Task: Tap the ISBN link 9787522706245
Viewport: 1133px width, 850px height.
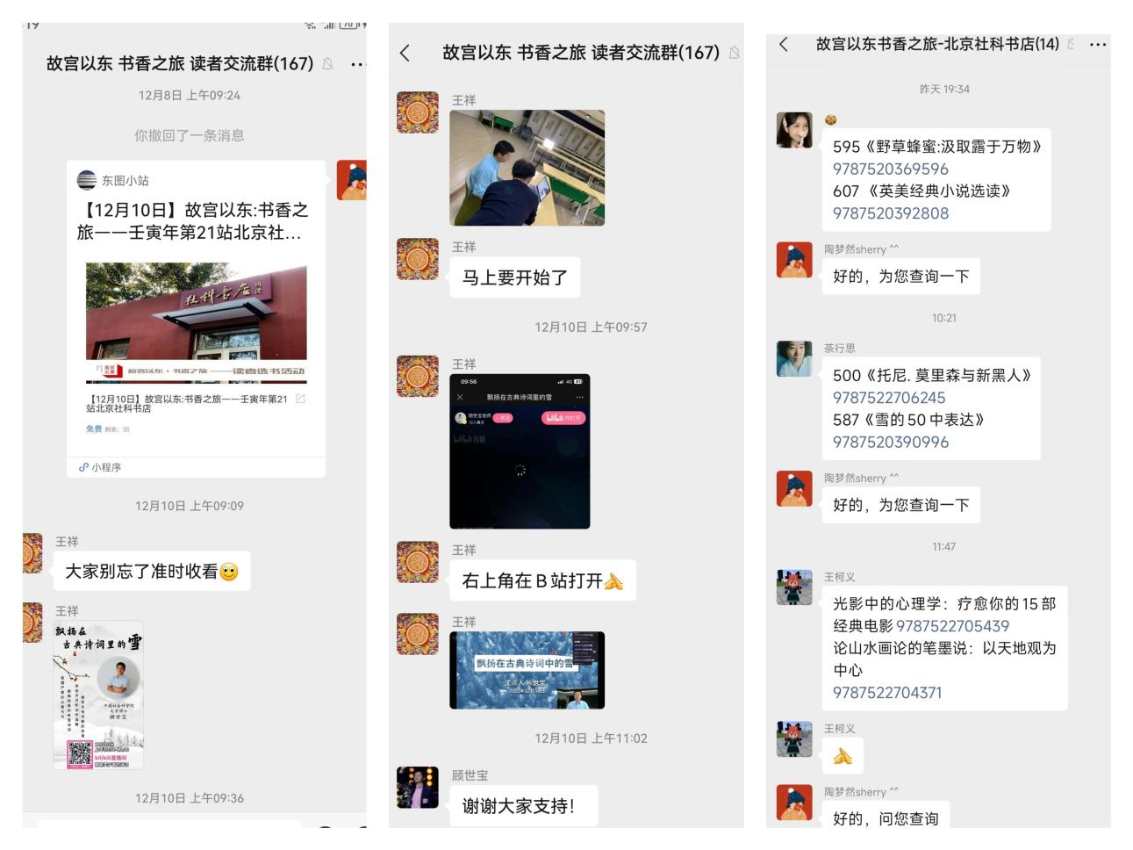Action: (x=889, y=397)
